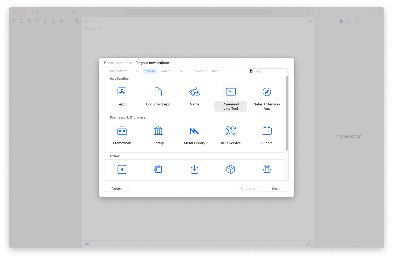Switch to the Multiplatform tab
393x259 pixels.
coord(118,71)
